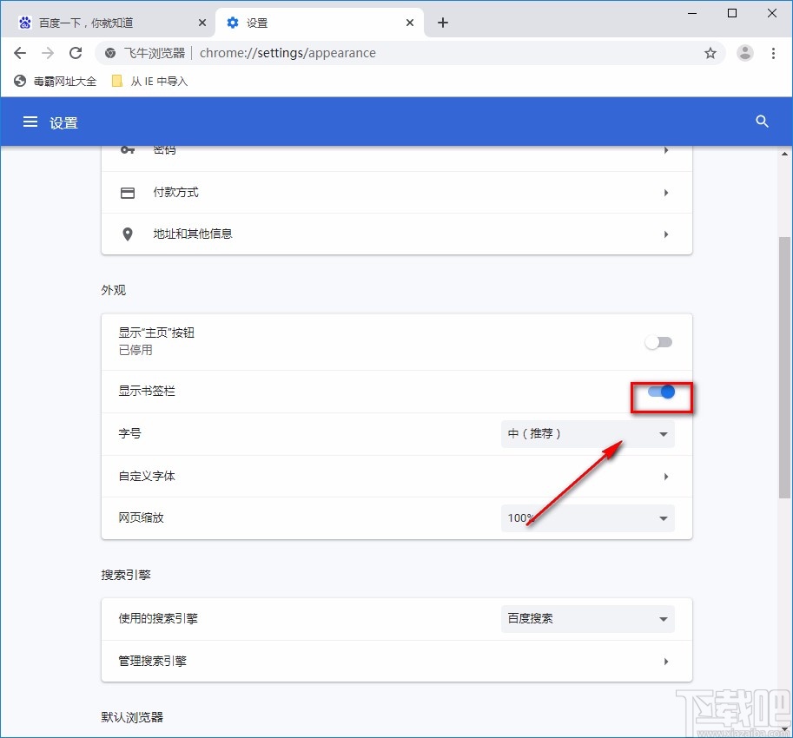
Task: Open the three-dot Chrome menu
Action: (774, 53)
